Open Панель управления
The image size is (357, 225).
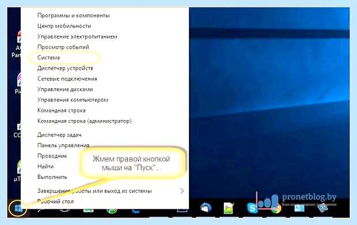tap(63, 145)
